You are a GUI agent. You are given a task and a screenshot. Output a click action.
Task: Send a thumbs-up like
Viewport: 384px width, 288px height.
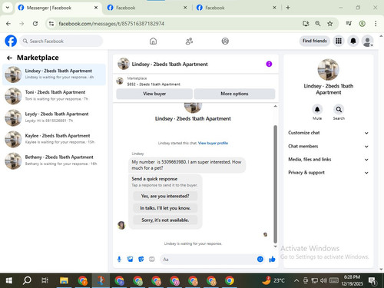(x=272, y=260)
